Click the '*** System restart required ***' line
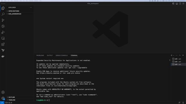This screenshot has width=186, height=104. 50,79
